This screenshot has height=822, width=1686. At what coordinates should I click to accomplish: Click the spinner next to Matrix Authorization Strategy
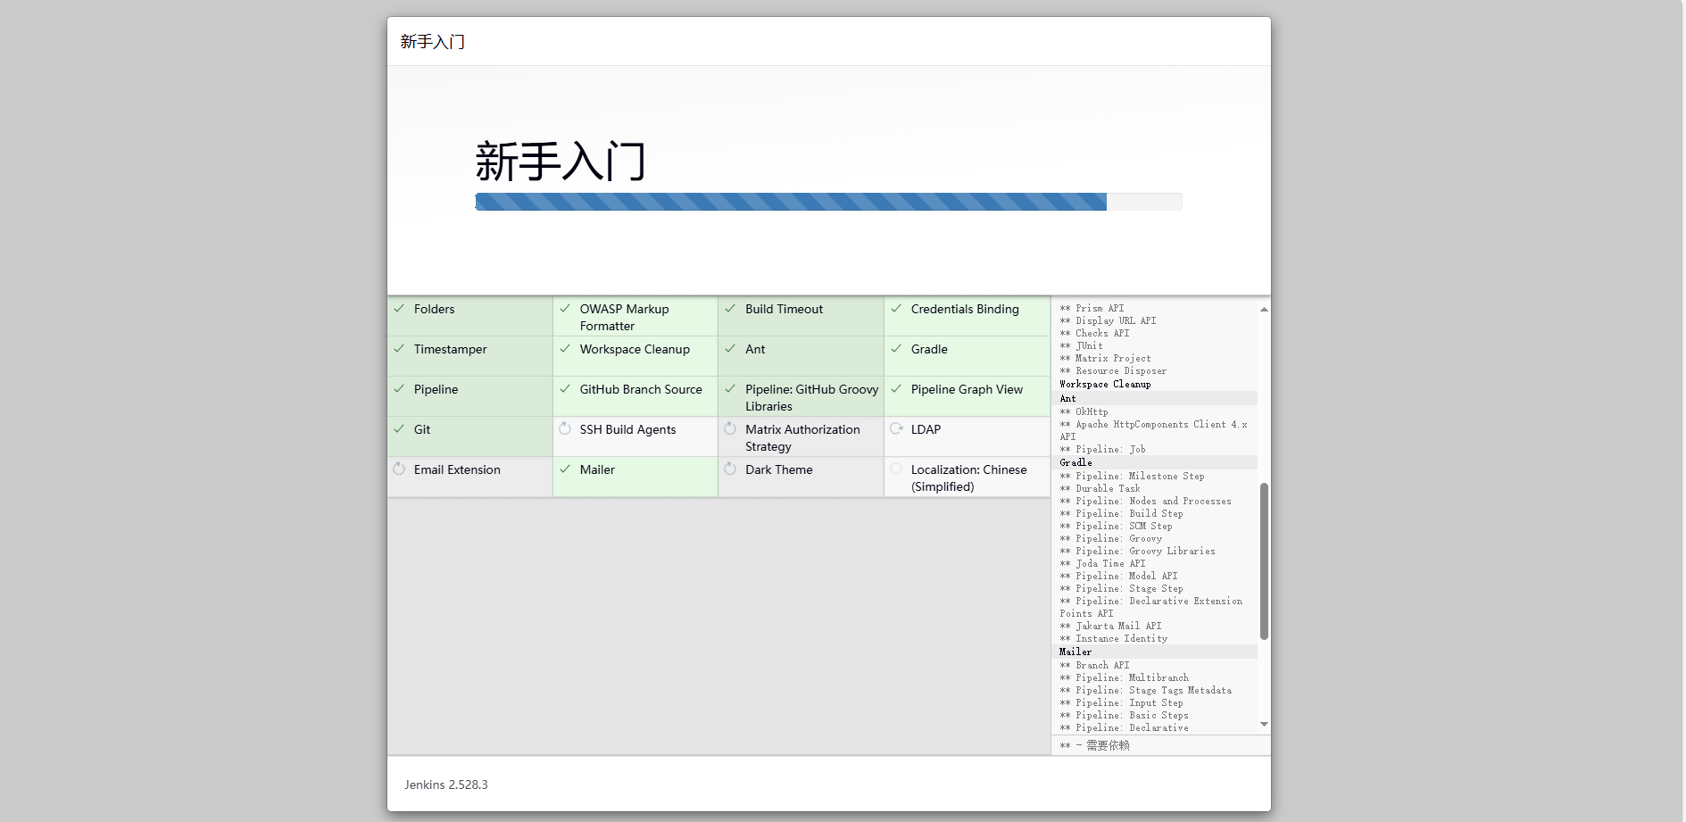(730, 429)
